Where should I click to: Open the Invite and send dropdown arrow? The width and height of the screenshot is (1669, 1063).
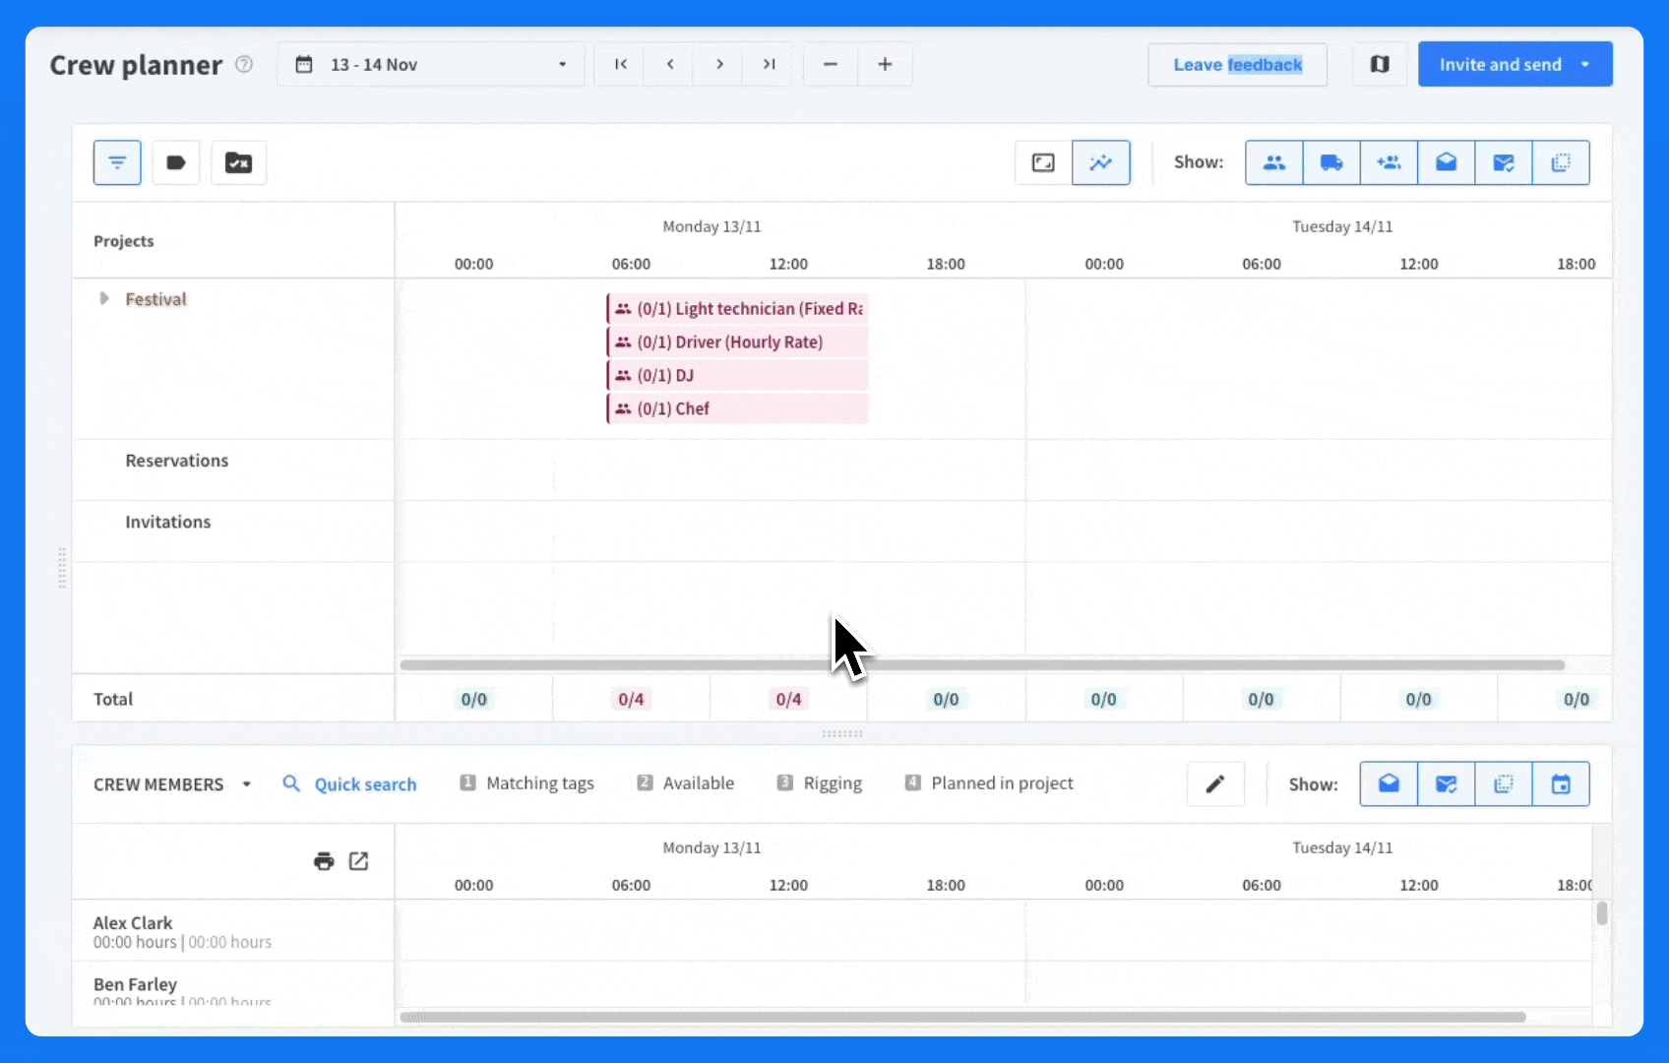1585,64
